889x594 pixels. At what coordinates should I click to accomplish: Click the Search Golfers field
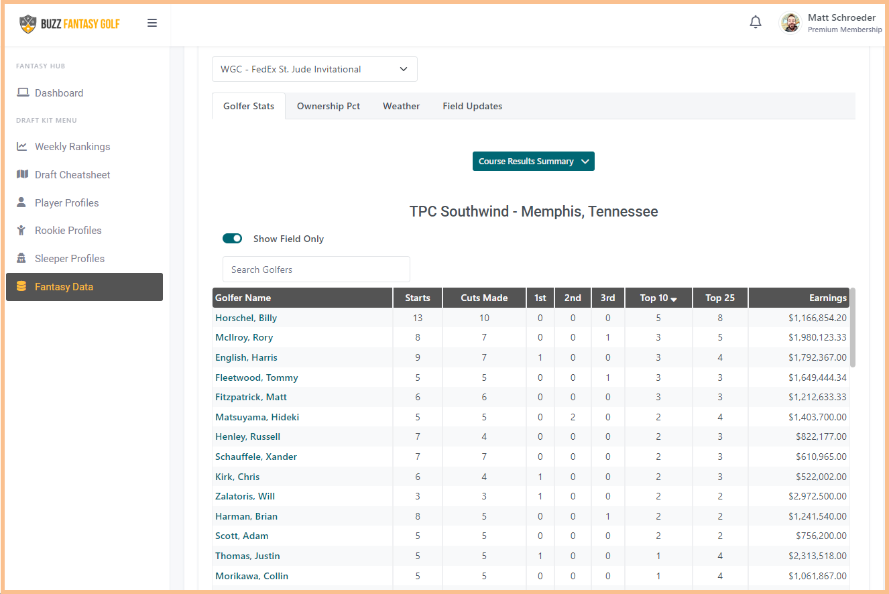coord(316,270)
